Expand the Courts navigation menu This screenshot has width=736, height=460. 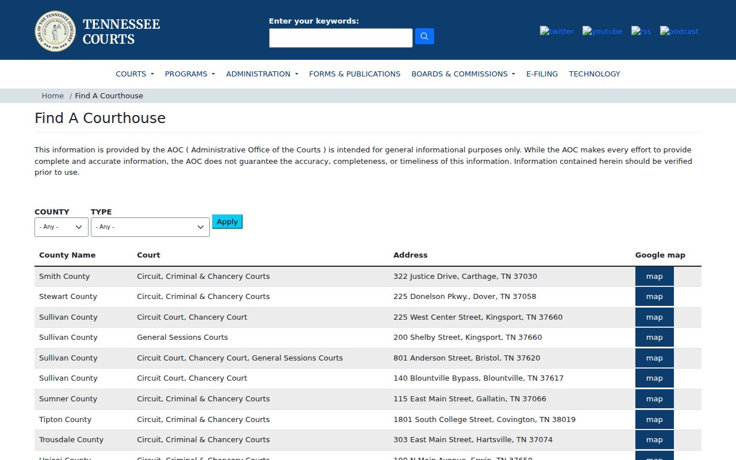point(135,74)
